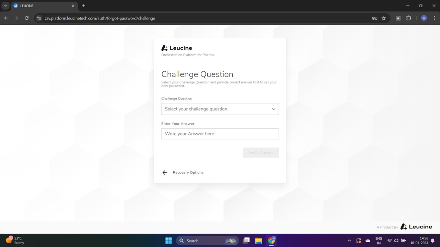The image size is (440, 247).
Task: Click the Wi-Fi icon in system tray
Action: (389, 240)
